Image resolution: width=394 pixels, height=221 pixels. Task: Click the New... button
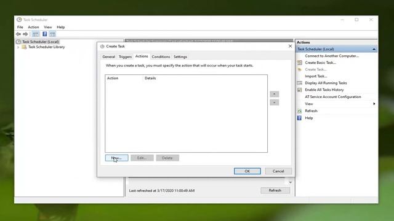(116, 158)
